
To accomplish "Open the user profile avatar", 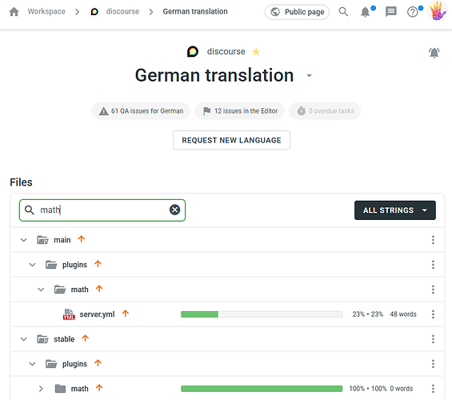I will click(437, 11).
